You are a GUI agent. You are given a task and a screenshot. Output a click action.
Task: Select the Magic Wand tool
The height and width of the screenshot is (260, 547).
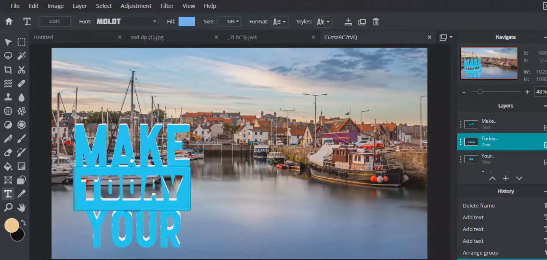(x=22, y=56)
